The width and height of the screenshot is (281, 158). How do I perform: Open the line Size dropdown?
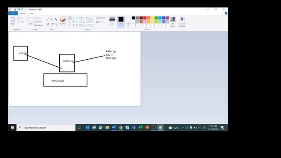point(112,22)
